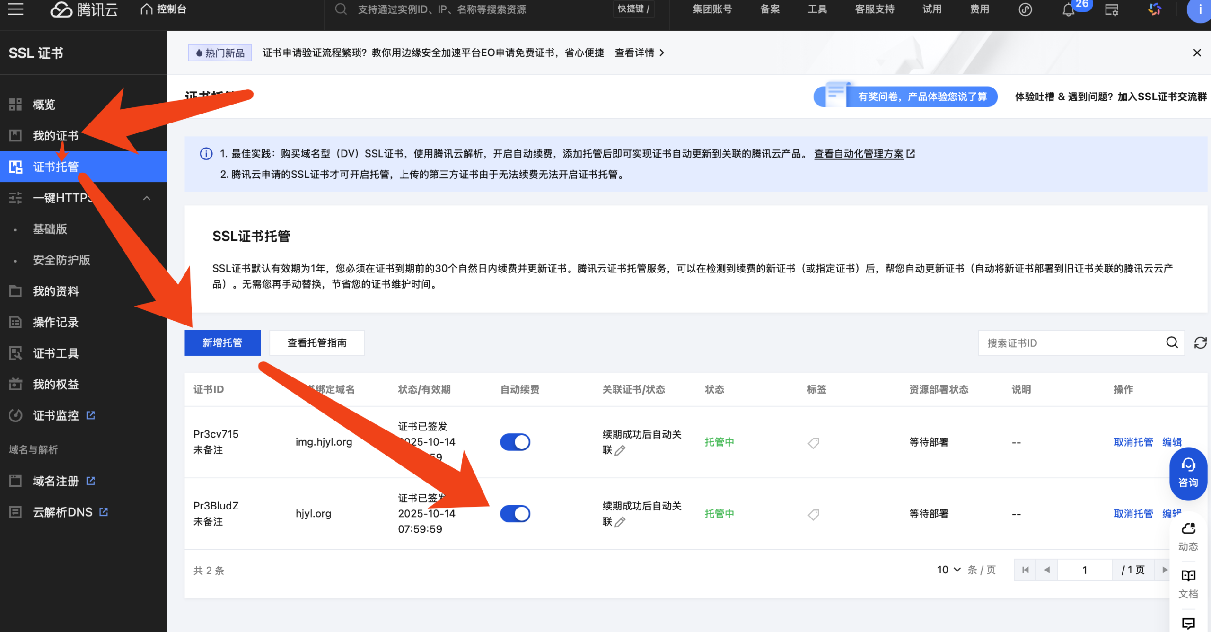Click the 自动续费 column header
This screenshot has height=632, width=1211.
(520, 389)
